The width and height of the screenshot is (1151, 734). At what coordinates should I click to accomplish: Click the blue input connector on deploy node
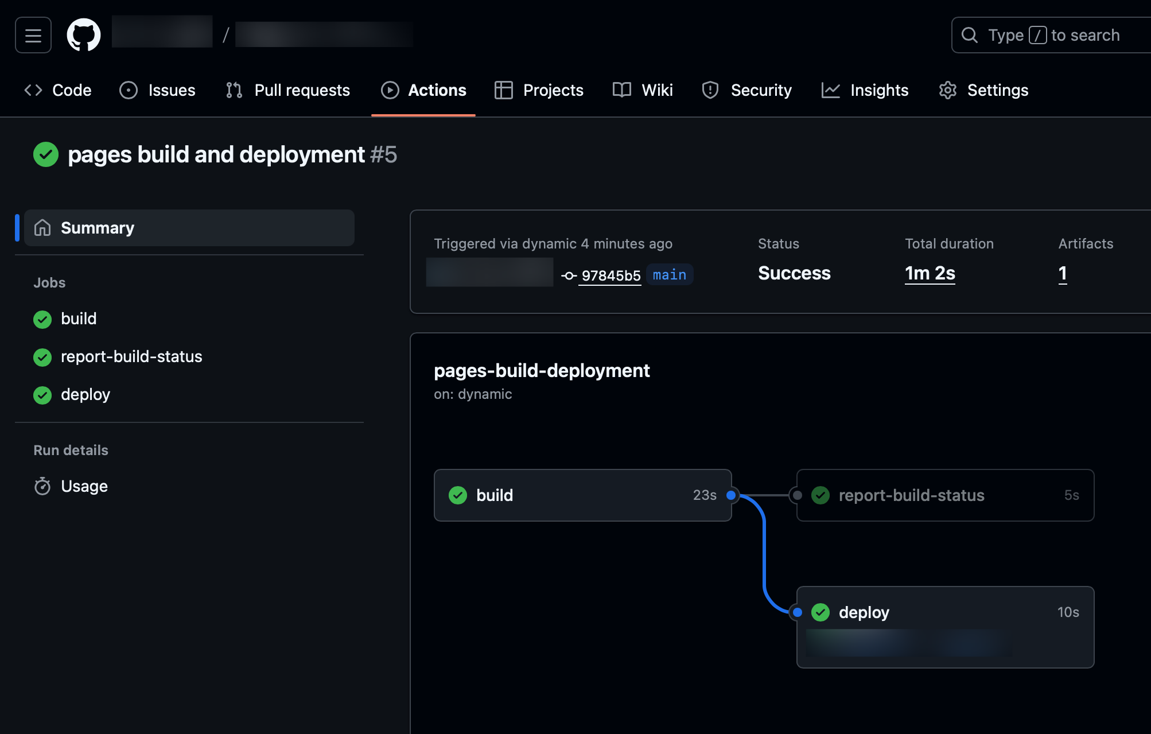click(798, 612)
